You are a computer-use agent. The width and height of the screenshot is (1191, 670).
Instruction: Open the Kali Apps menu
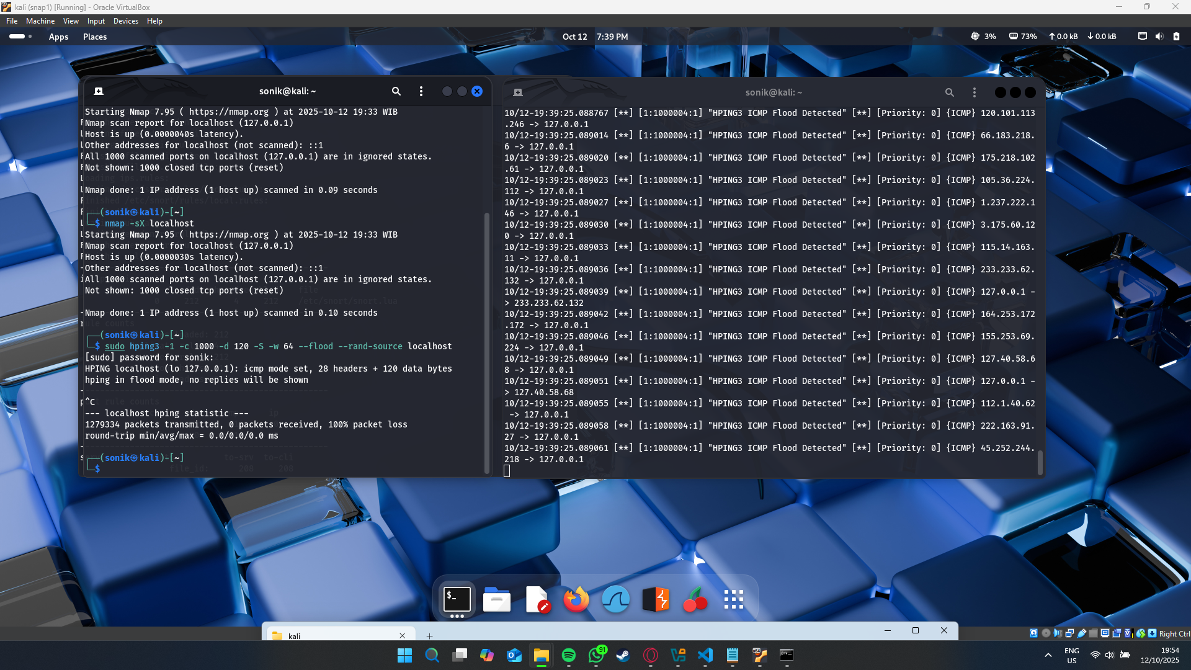(x=58, y=37)
